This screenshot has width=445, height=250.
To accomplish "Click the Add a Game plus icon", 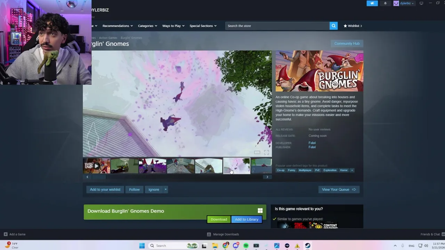I will (6, 234).
